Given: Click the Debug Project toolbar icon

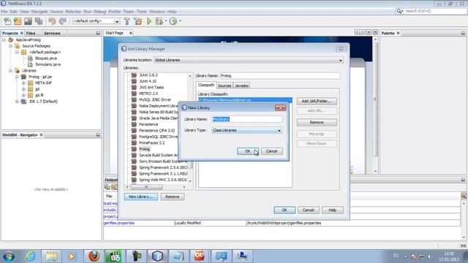Looking at the screenshot, I should coord(159,21).
